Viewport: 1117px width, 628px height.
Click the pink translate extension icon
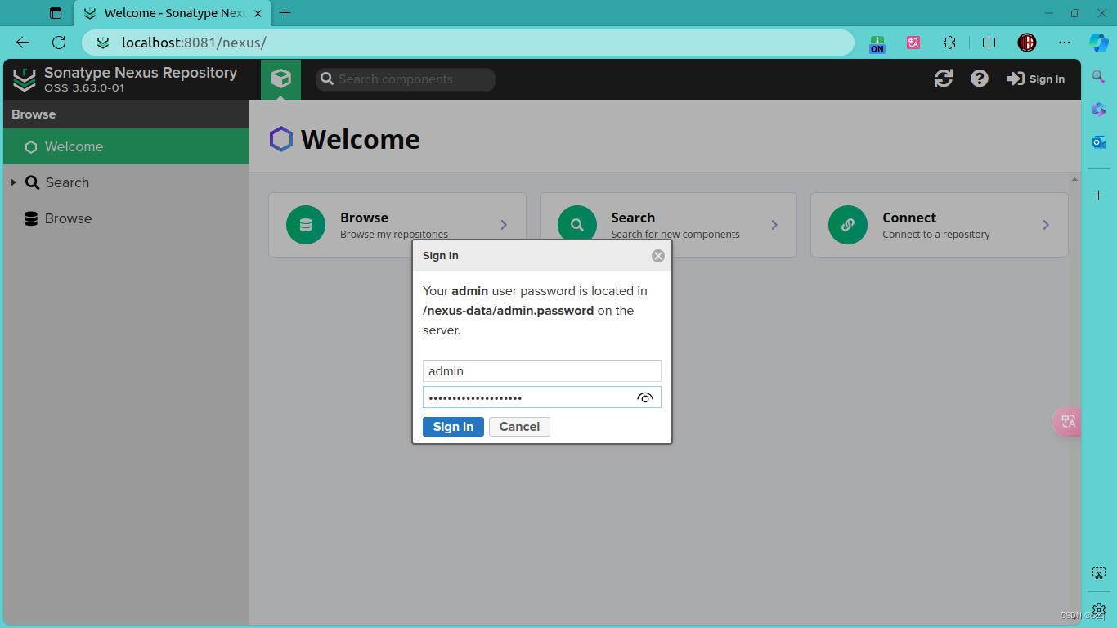coord(913,43)
